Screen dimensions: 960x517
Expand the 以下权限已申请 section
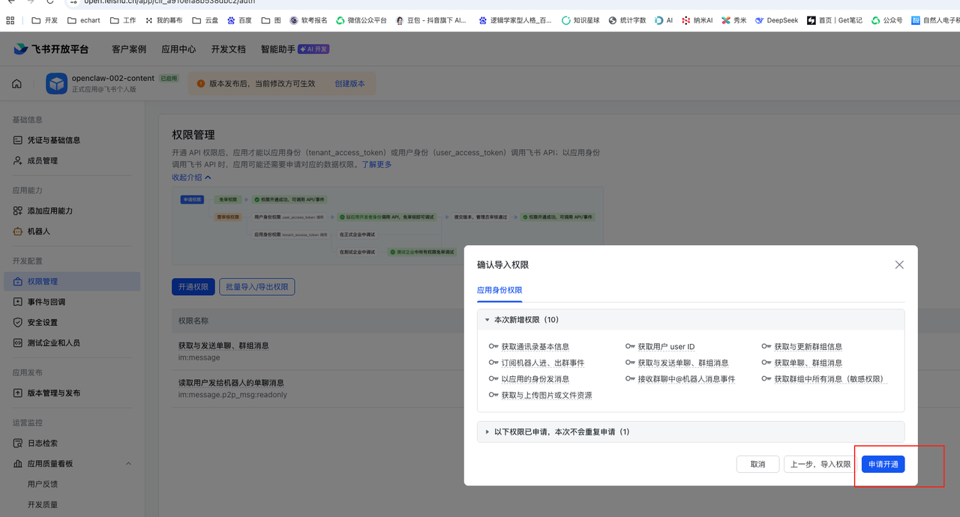pos(487,432)
